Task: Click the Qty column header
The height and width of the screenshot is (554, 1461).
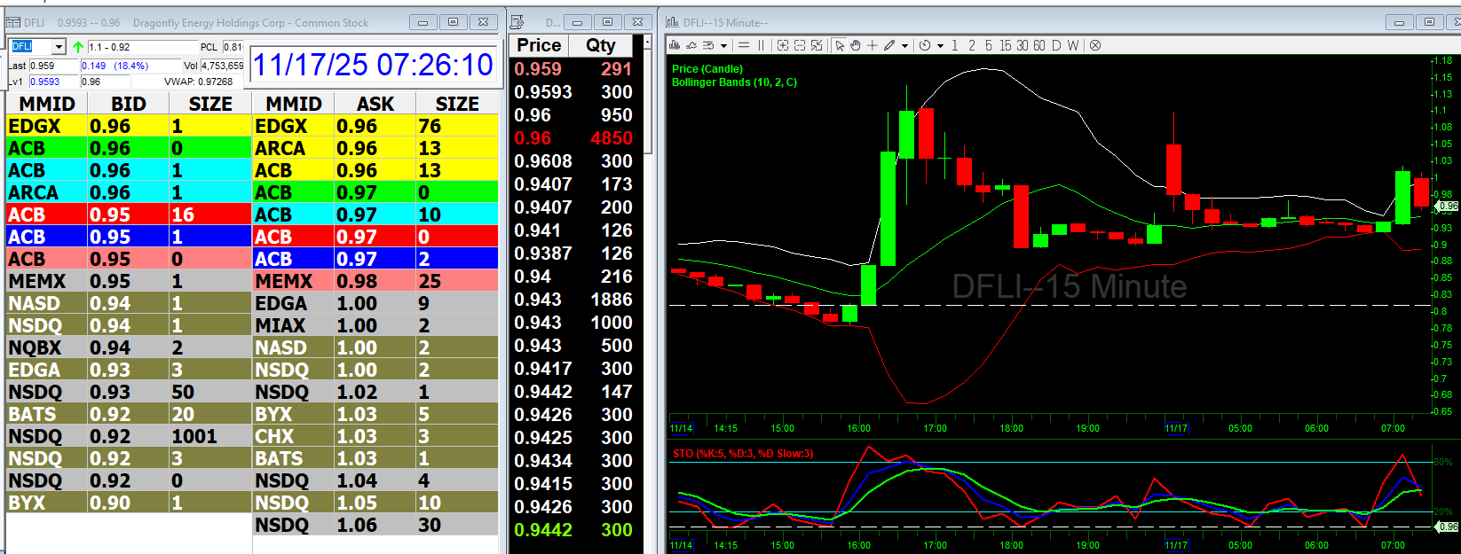Action: click(601, 45)
